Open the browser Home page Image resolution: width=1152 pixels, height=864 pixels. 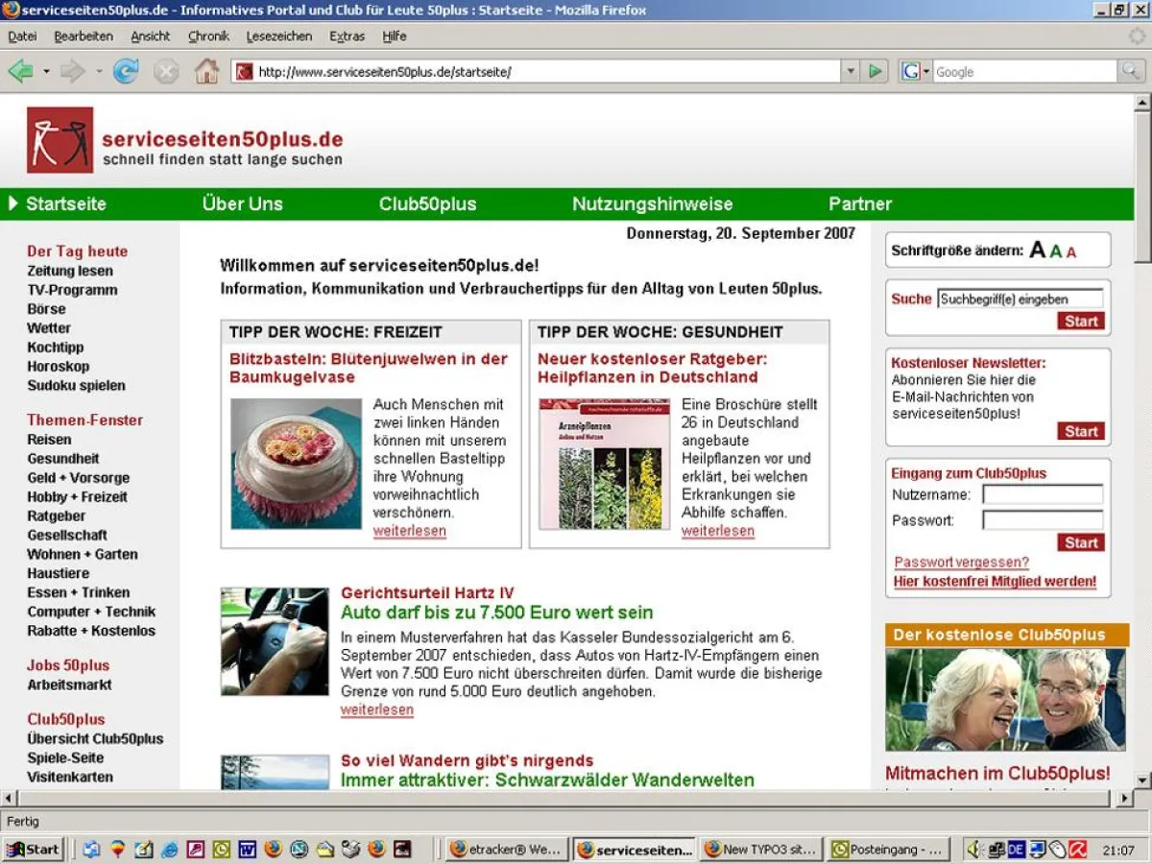tap(205, 71)
